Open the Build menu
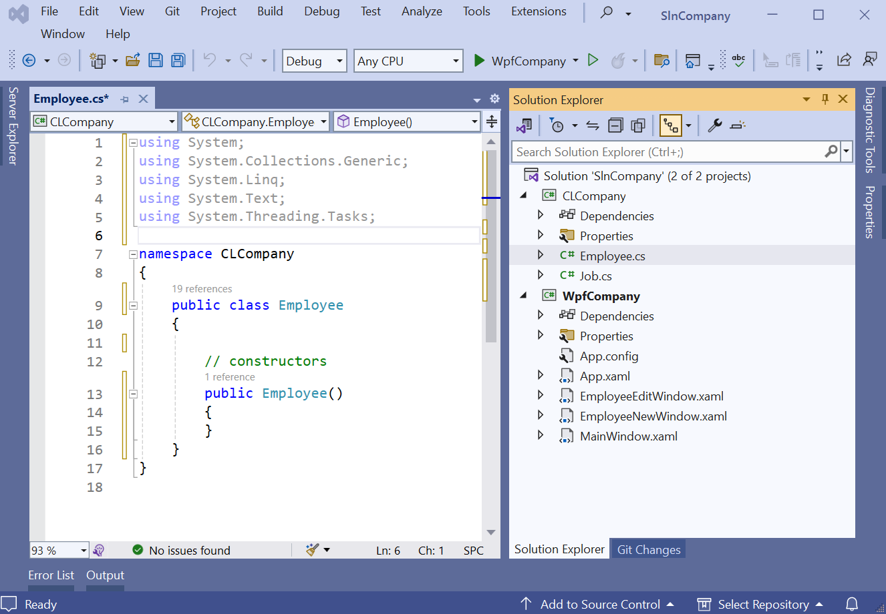Viewport: 886px width, 614px height. coord(270,11)
